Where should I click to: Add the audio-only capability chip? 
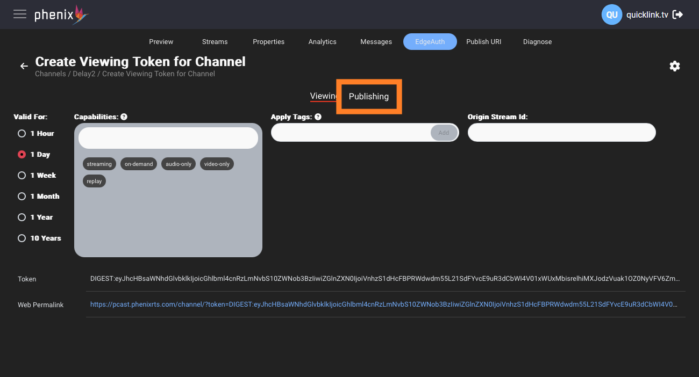tap(179, 164)
